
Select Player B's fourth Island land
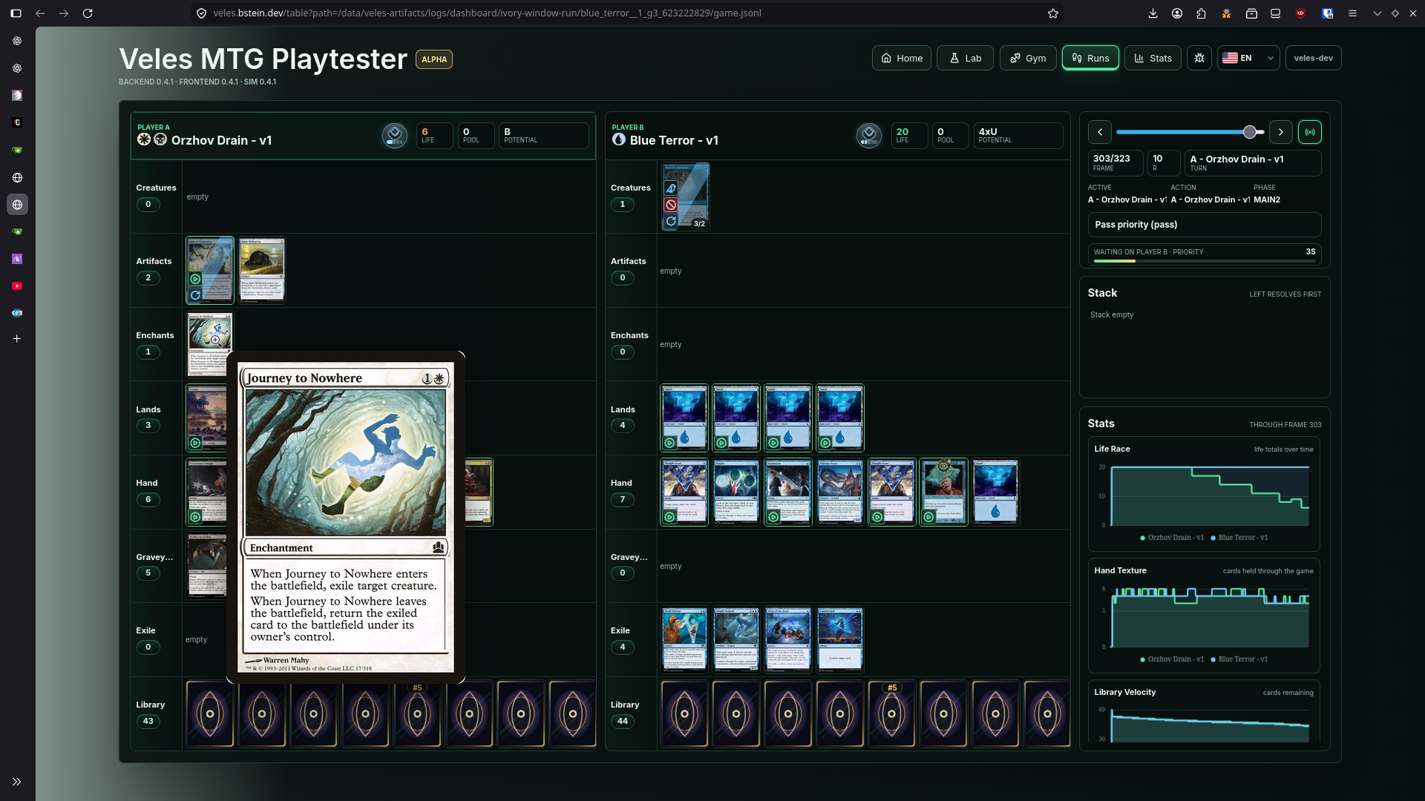click(840, 418)
